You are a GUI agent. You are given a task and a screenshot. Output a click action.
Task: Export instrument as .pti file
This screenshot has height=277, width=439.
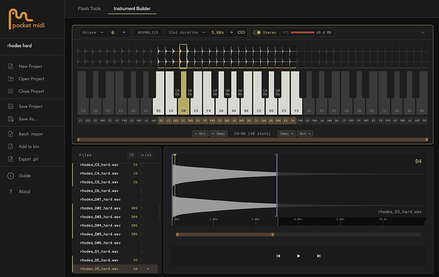[28, 159]
